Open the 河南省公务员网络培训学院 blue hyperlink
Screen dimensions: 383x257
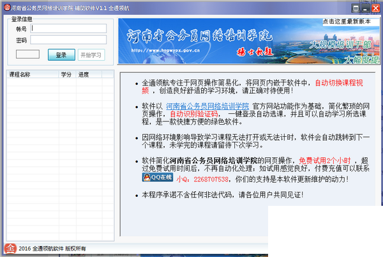click(207, 106)
